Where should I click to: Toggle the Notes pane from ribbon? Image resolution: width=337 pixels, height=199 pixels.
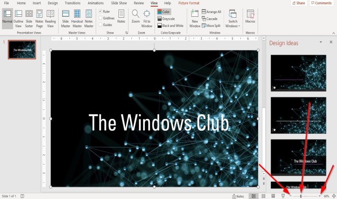click(121, 16)
